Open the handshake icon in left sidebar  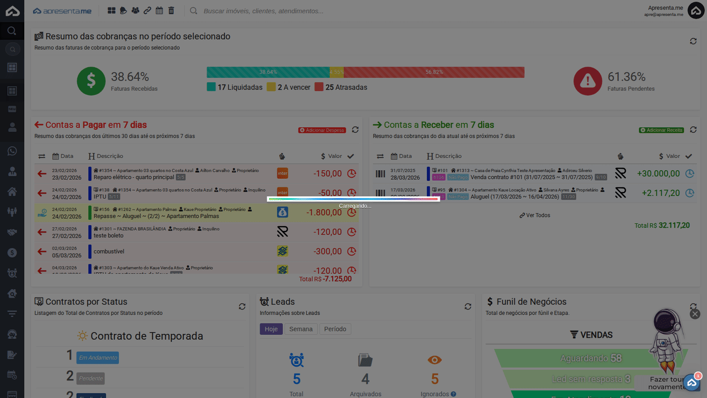(12, 232)
